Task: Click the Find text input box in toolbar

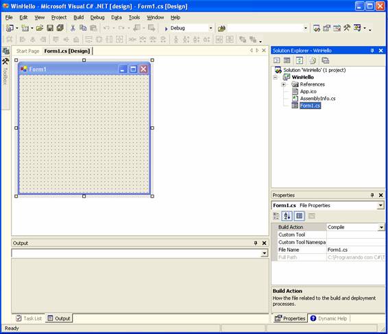Action: click(265, 28)
